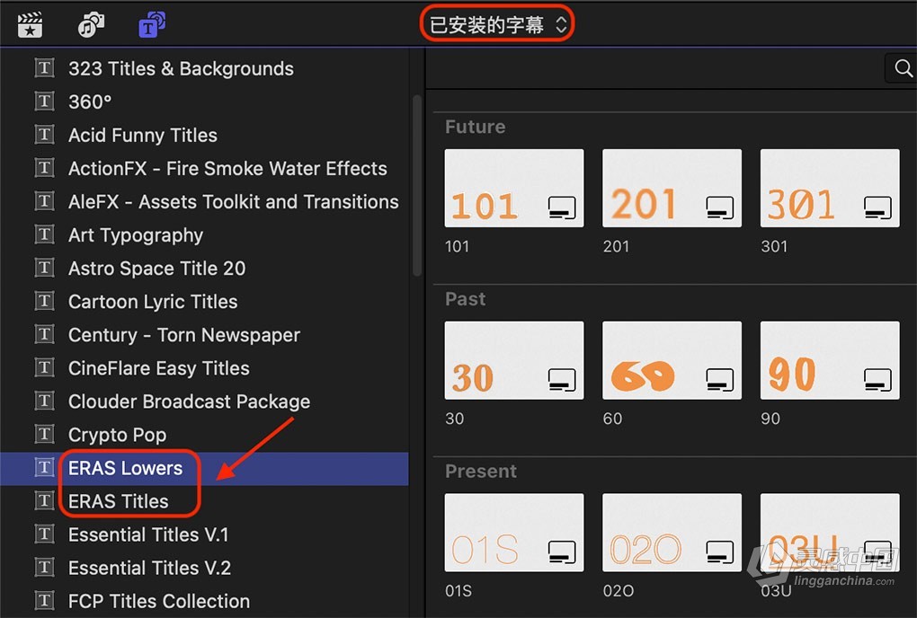Select Cartoon Lyric Titles category
This screenshot has height=618, width=917.
[205, 302]
